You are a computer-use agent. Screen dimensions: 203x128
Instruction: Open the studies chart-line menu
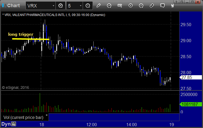point(109,6)
